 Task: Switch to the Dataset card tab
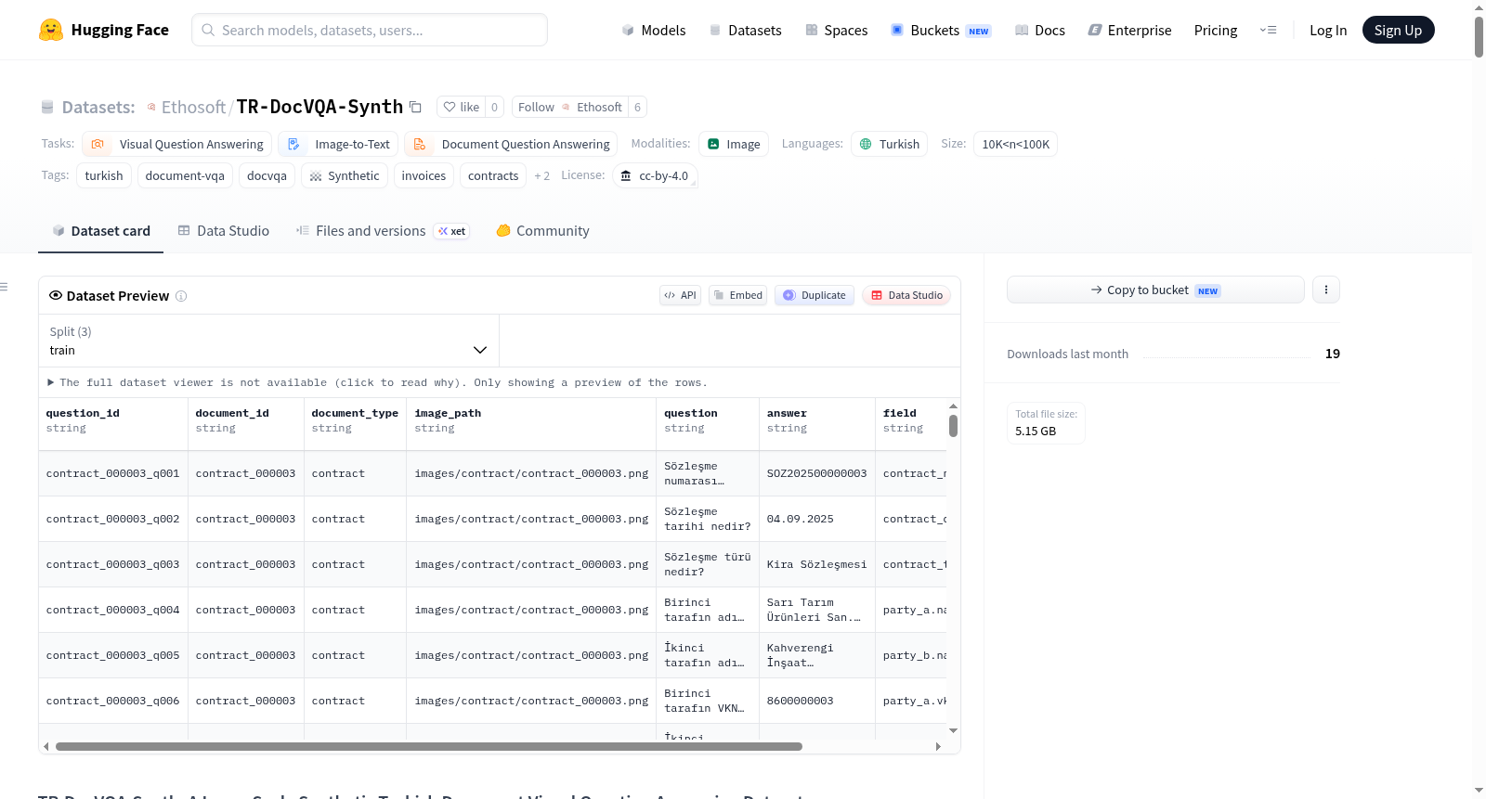coord(101,231)
